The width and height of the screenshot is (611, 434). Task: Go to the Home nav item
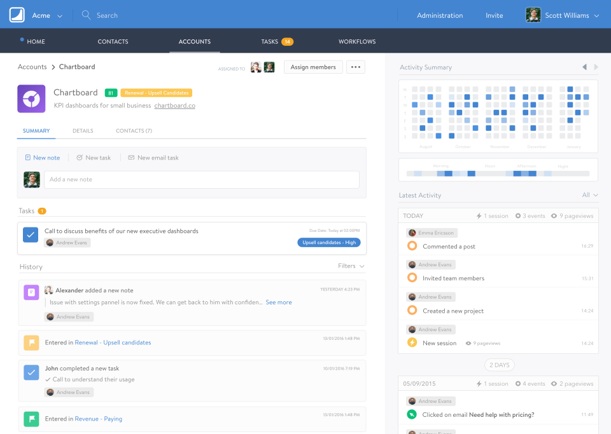point(36,41)
